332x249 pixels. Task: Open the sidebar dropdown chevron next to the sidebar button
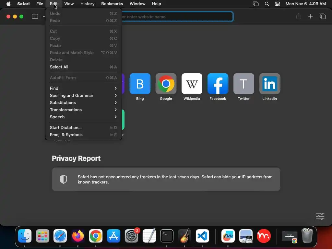[44, 17]
